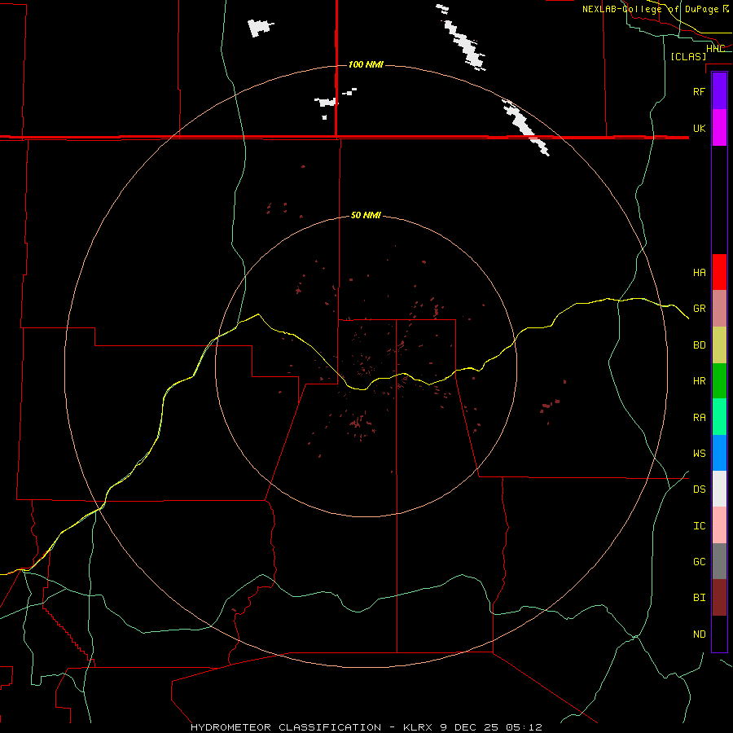Select the GC legend label
Screen dimensions: 733x733
[699, 562]
